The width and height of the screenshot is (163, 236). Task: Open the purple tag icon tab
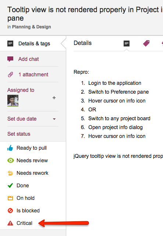tap(146, 44)
